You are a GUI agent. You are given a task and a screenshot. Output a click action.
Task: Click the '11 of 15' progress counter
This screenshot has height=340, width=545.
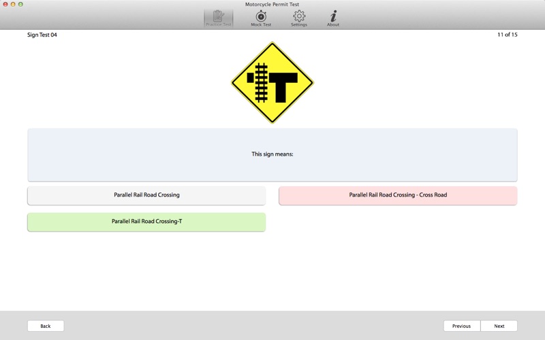click(507, 35)
